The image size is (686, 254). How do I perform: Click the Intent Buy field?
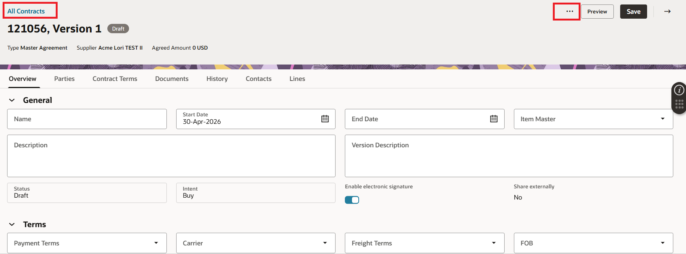click(255, 193)
